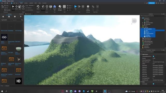The height and width of the screenshot is (93, 166).
Task: Open Toolbox Recent clock tab icon
Action: point(15,17)
